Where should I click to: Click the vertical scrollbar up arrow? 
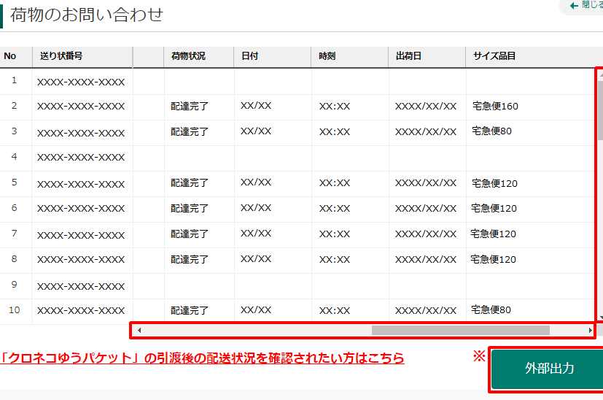600,74
